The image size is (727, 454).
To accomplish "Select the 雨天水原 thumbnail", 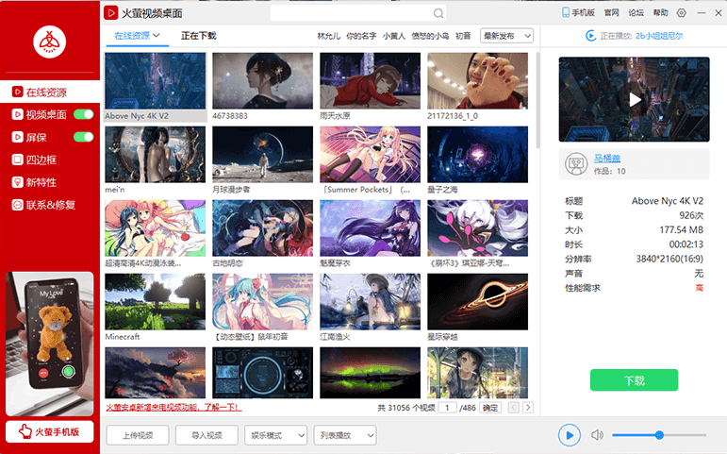I will (370, 81).
